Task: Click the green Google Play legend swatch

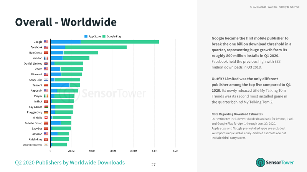Action: point(104,36)
